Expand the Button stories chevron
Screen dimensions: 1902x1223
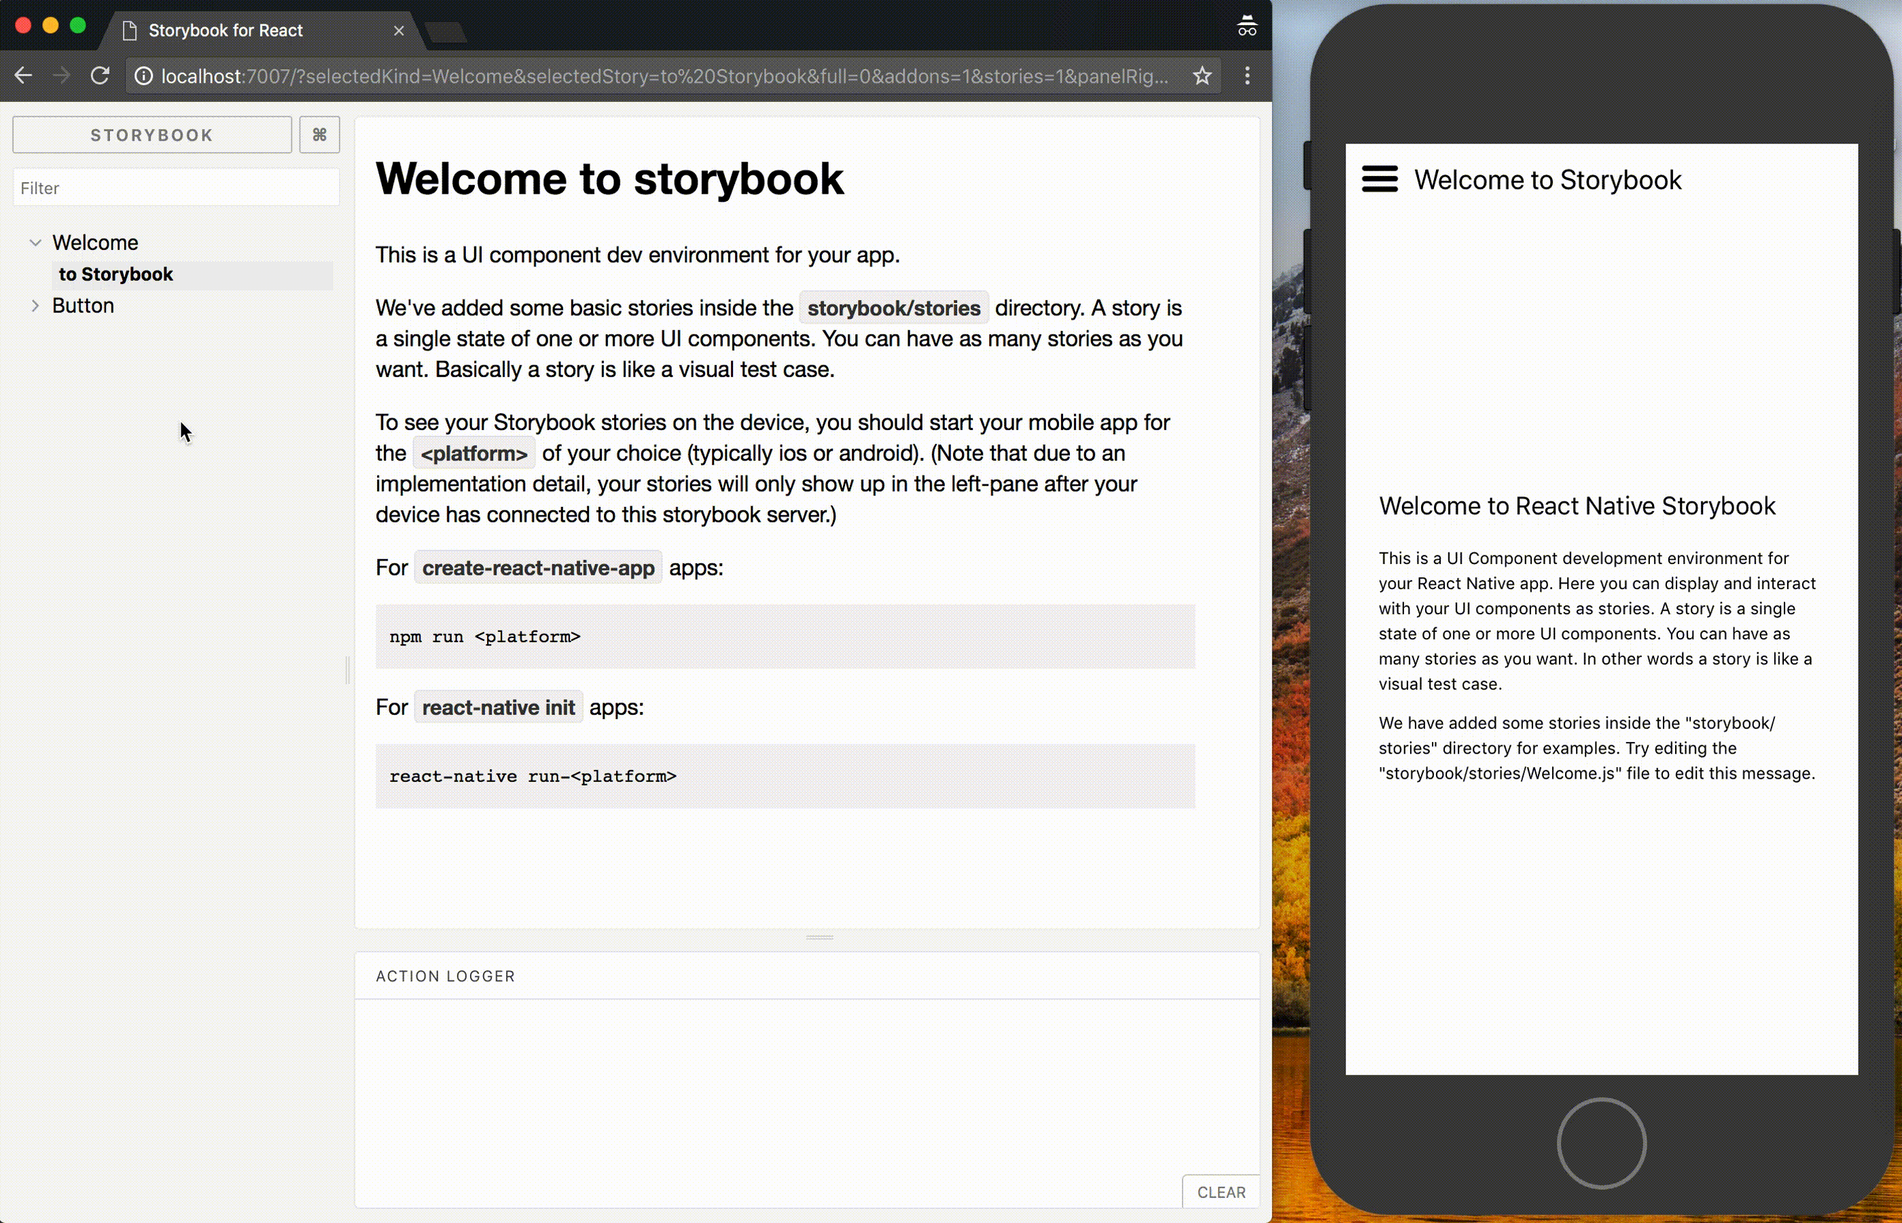[35, 306]
